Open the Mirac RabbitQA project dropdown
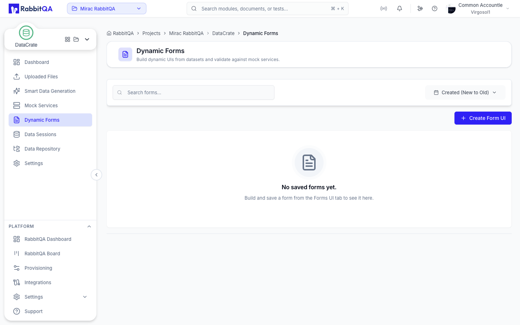 107,9
